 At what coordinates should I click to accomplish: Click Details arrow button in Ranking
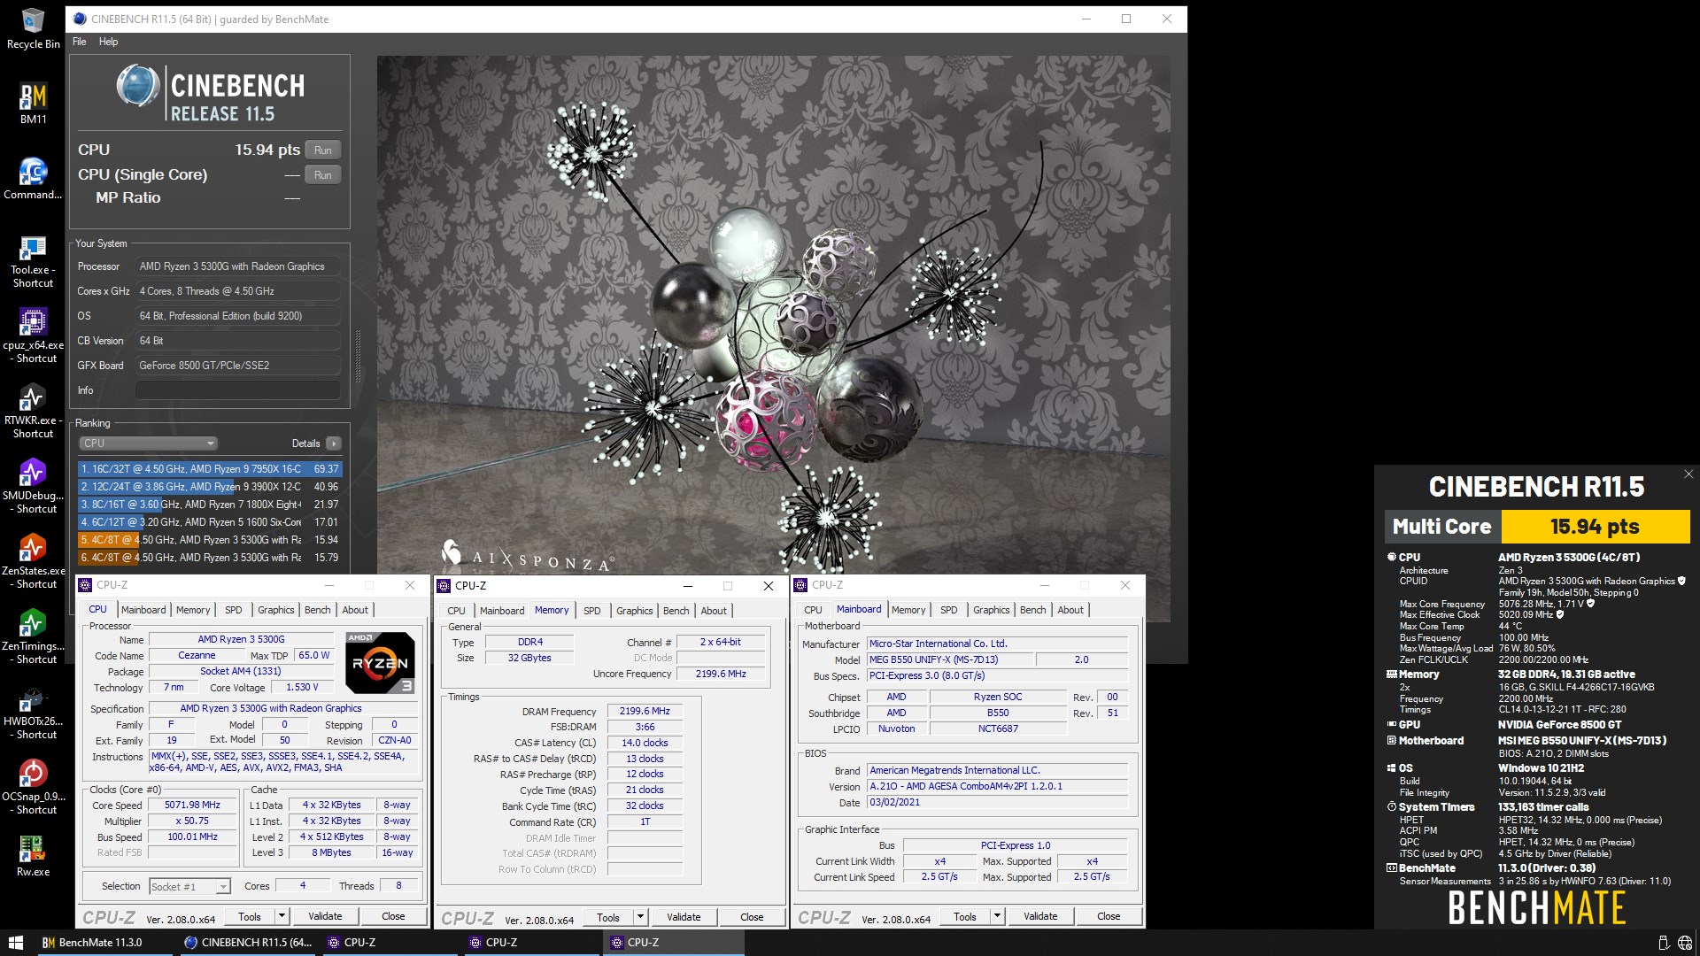pos(334,443)
